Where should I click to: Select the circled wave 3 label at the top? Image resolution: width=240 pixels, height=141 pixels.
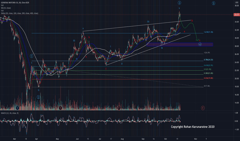click(x=179, y=3)
